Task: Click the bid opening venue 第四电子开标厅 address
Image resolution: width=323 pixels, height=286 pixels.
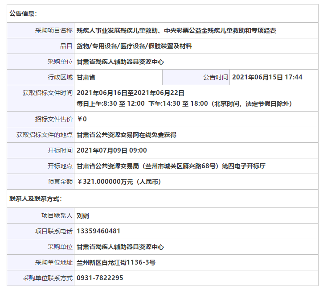Action: click(x=171, y=166)
